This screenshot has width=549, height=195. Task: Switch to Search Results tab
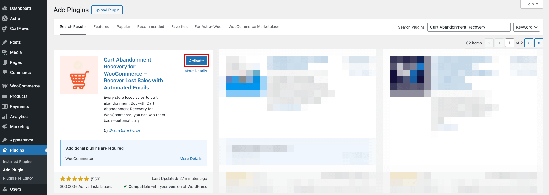[73, 27]
